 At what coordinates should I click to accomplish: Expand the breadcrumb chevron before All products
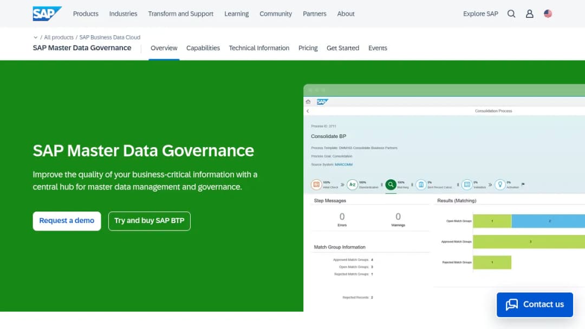pyautogui.click(x=35, y=37)
